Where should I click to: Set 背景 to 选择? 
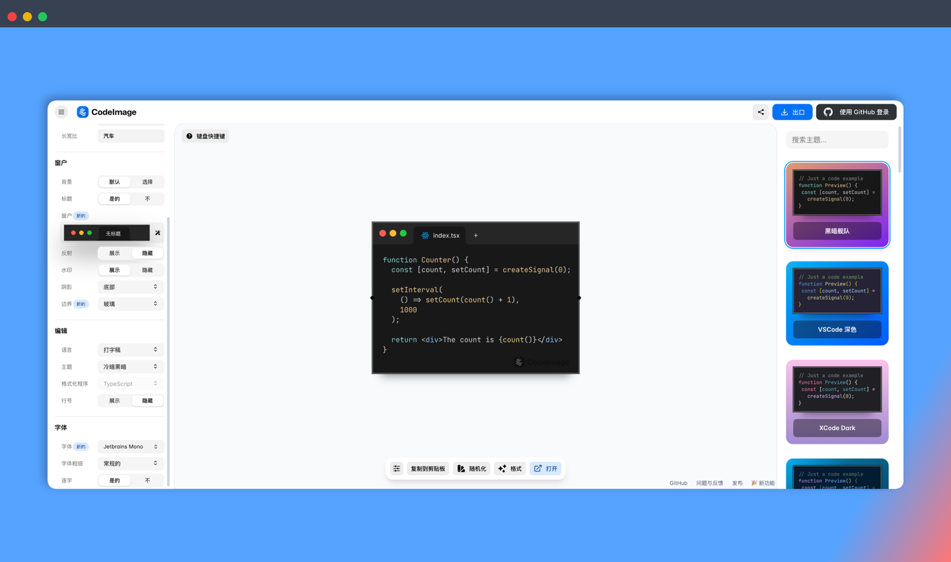point(147,182)
